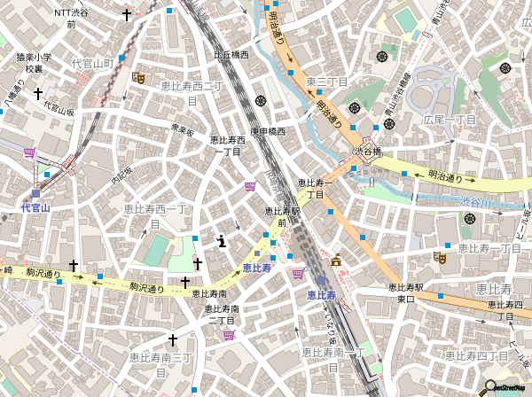
Task: Select the church cross icon beside NTT渋谷前
Action: [x=127, y=15]
